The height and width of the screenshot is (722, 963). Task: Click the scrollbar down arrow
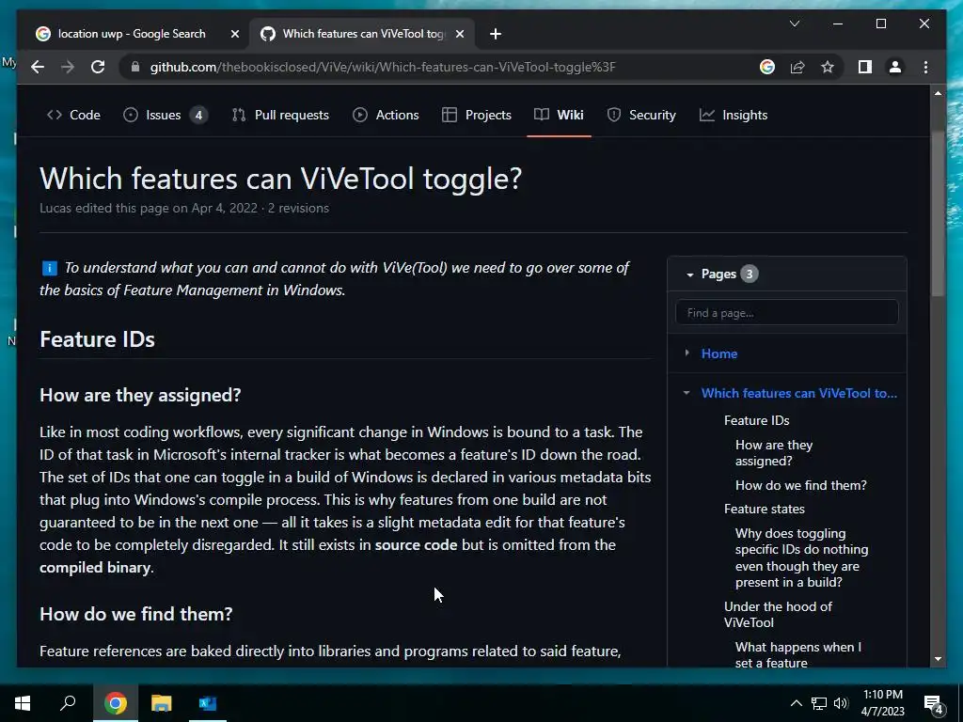pos(938,659)
